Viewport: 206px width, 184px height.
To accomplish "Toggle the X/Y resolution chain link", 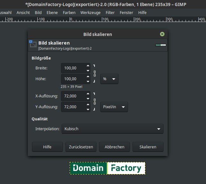I will (95, 102).
